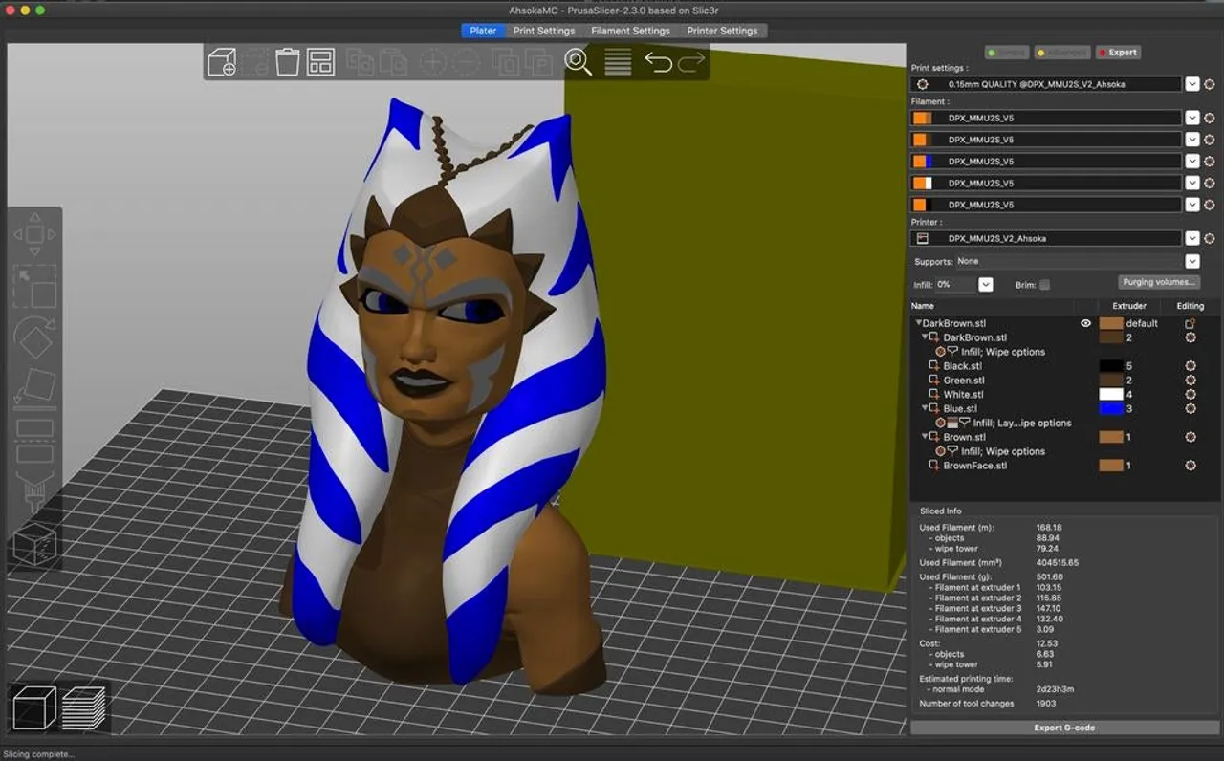Select Advanced mode button
The width and height of the screenshot is (1224, 761).
tap(1061, 53)
